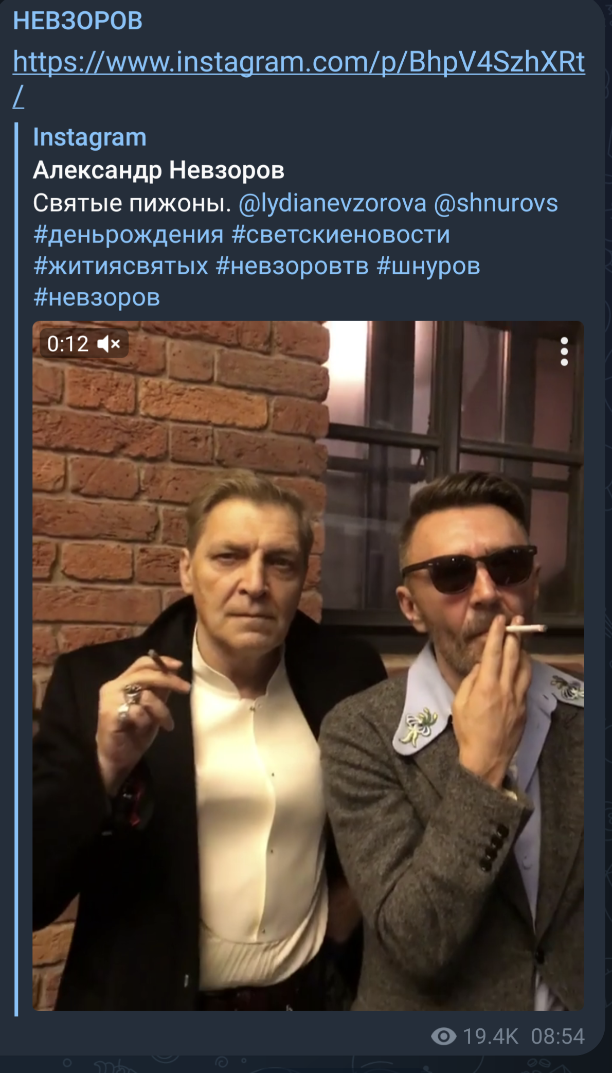Image resolution: width=612 pixels, height=1073 pixels.
Task: Open the @shnurovs profile mention
Action: tap(496, 203)
